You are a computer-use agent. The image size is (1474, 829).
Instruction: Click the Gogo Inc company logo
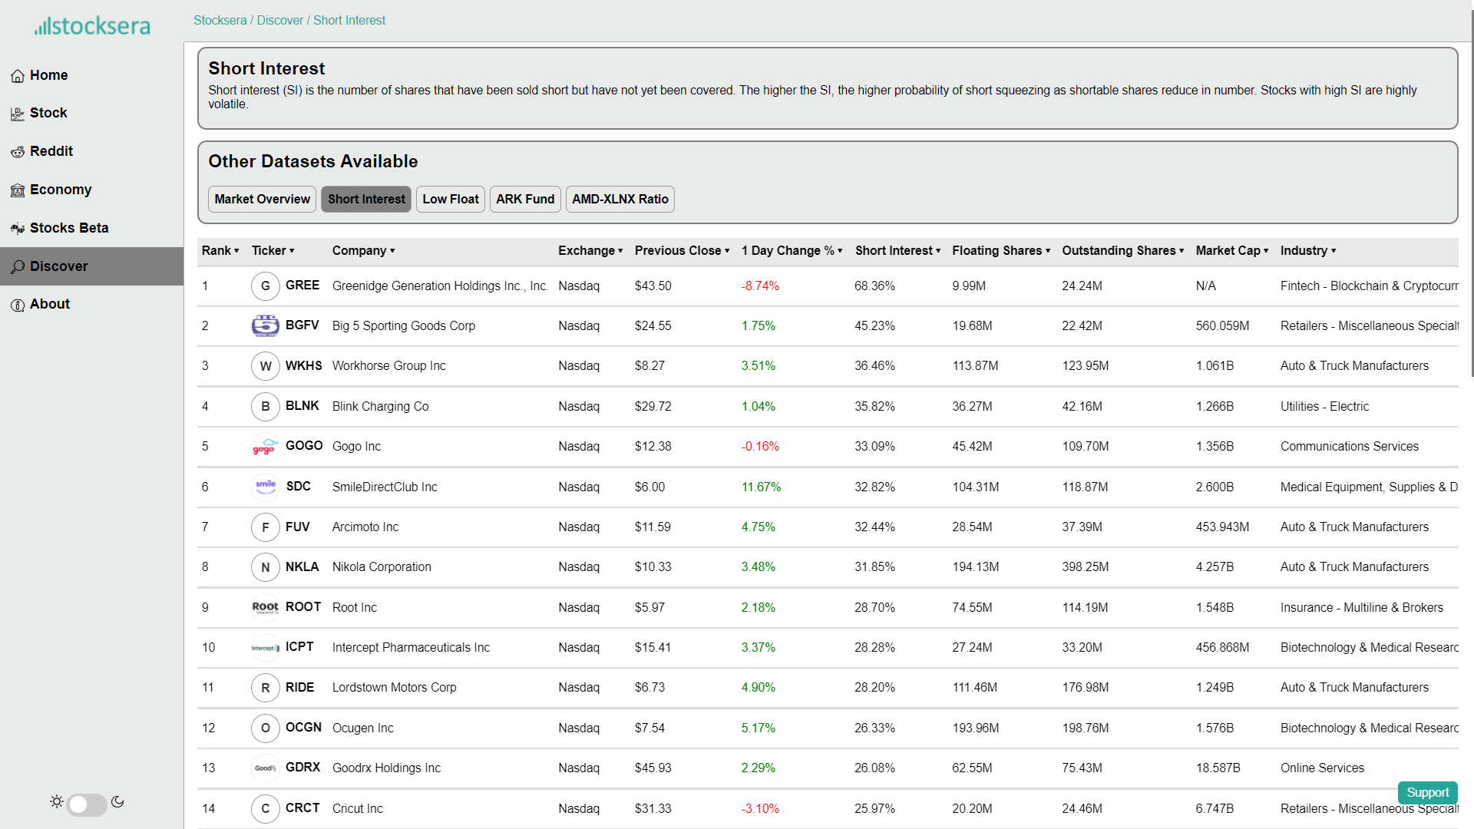click(265, 447)
